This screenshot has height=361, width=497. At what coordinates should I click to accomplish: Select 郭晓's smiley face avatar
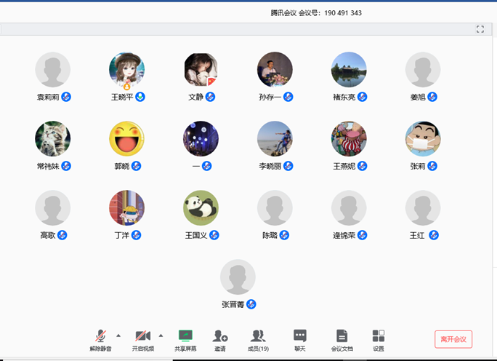(126, 139)
